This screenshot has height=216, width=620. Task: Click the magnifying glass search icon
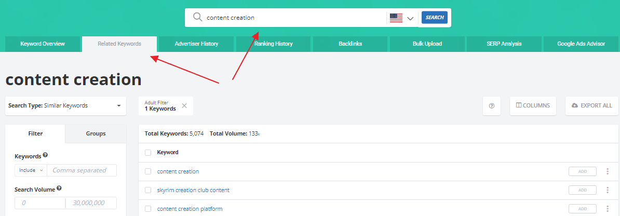(x=197, y=18)
